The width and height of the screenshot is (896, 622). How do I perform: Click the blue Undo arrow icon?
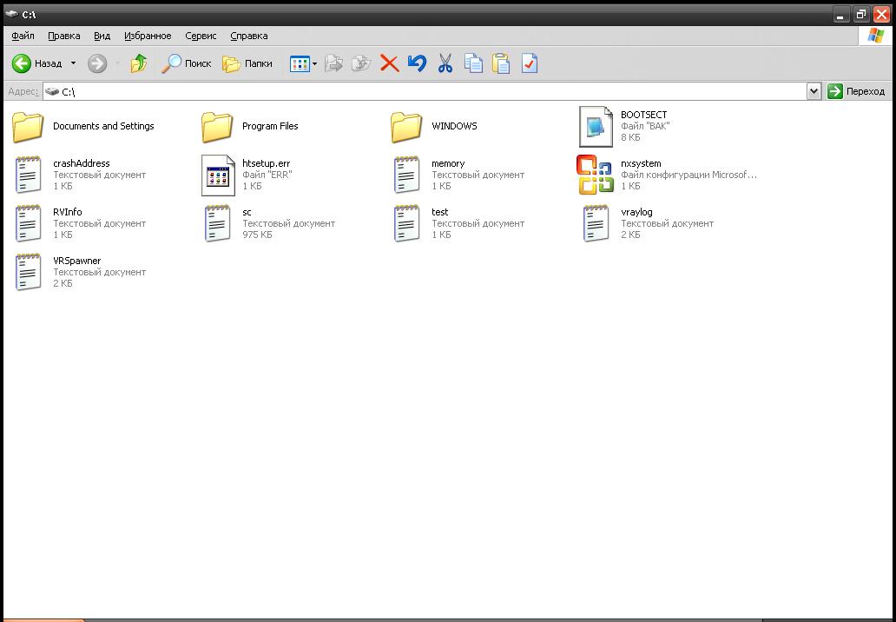point(417,63)
